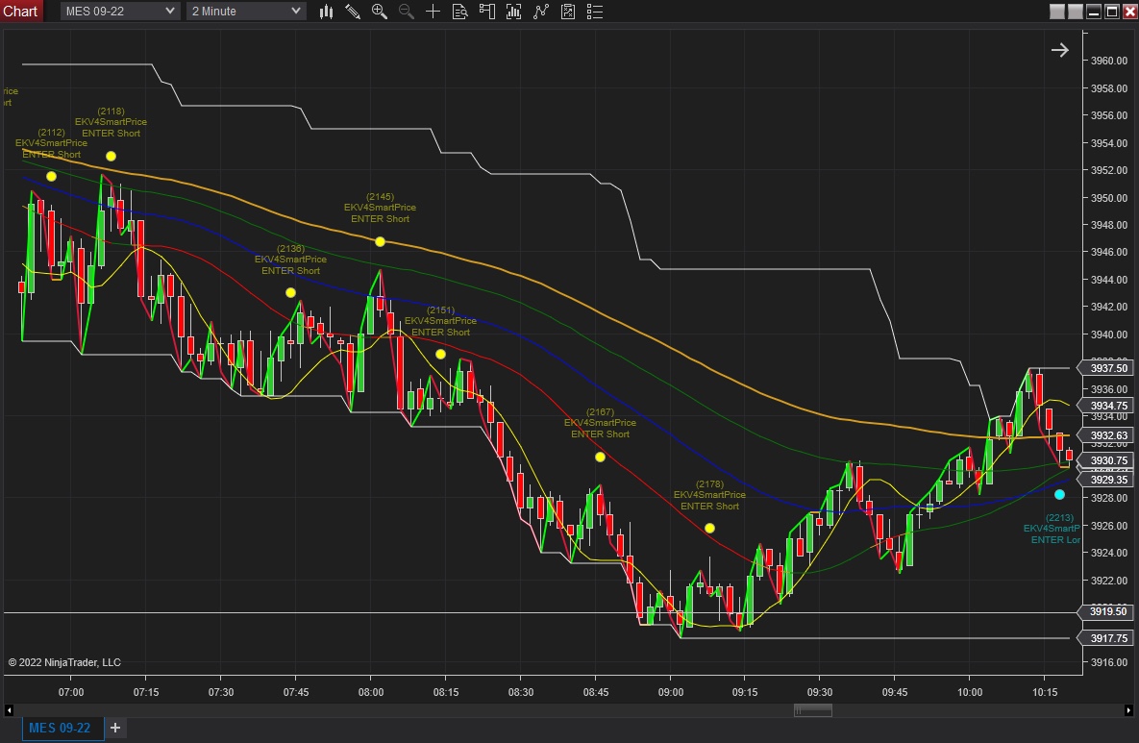The width and height of the screenshot is (1139, 743).
Task: Click the (2136) EKV4SmartPrice ENTER Short label
Action: [290, 260]
